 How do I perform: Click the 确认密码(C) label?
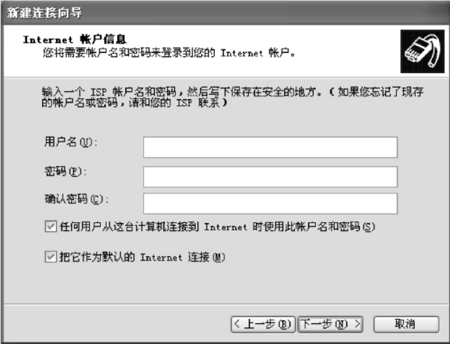(76, 199)
